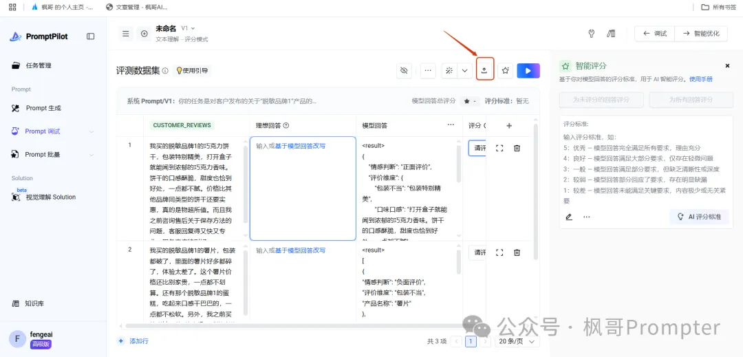The image size is (743, 357).
Task: Click 基于模型回答改写 link in row 1
Action: click(301, 146)
